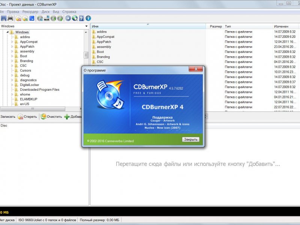Click the ISO 9660/Joliet status bar entry
The height and width of the screenshot is (225, 300).
[x=47, y=220]
